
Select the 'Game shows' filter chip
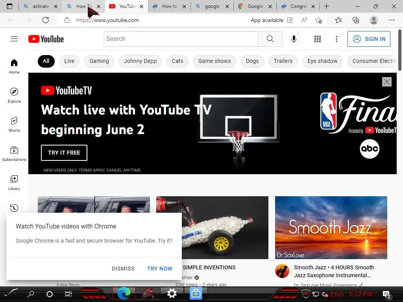[x=214, y=61]
